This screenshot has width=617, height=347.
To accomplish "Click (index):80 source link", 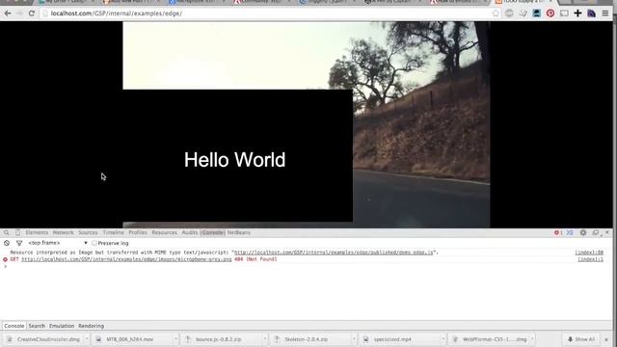I will [589, 253].
